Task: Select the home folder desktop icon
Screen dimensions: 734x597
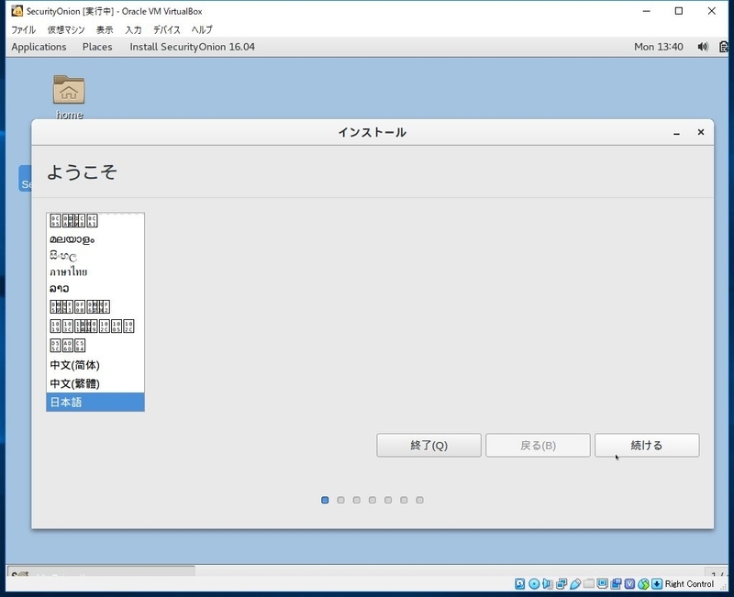Action: [x=69, y=97]
